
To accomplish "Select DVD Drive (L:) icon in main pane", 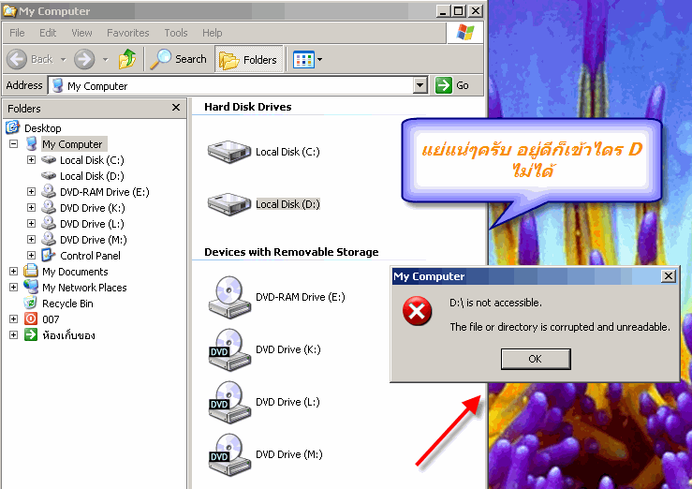I will (229, 402).
